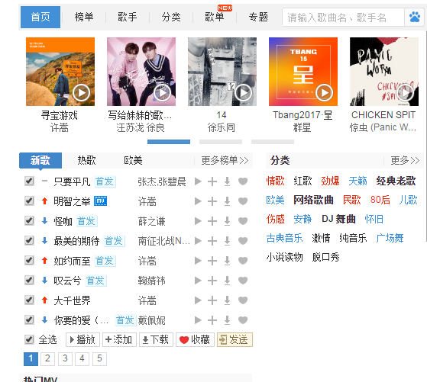
Task: Go to page 2 of songs
Action: click(x=47, y=359)
